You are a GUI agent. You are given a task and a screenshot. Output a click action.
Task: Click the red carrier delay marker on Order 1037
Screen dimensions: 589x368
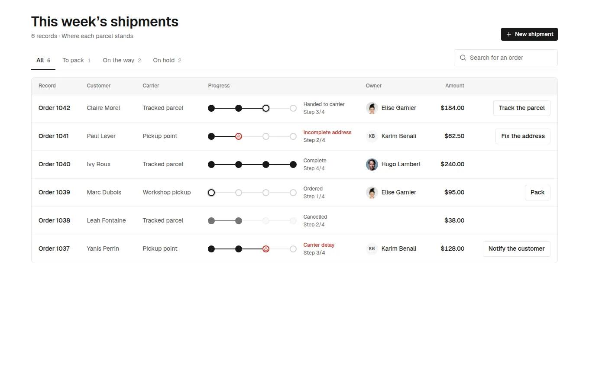266,249
